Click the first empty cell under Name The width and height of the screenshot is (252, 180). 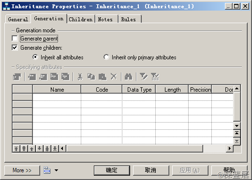57,97
